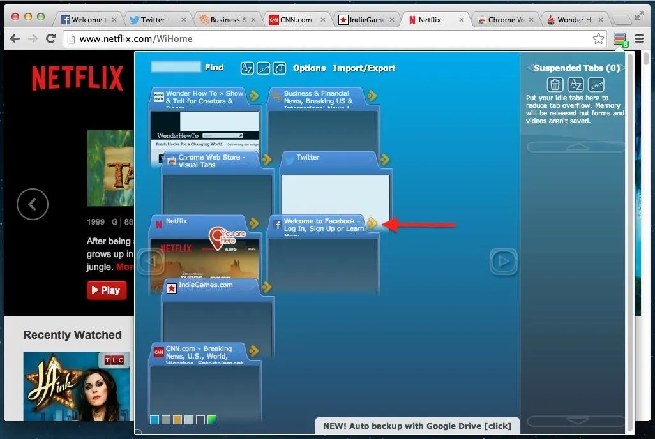The height and width of the screenshot is (439, 655).
Task: Suspend the Chrome Web Store tab via its yellow arrow
Action: tap(266, 159)
